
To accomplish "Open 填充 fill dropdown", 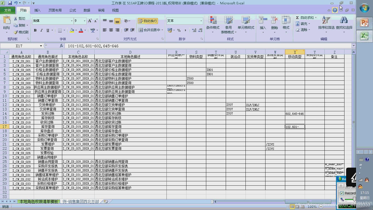I will pos(303,24).
